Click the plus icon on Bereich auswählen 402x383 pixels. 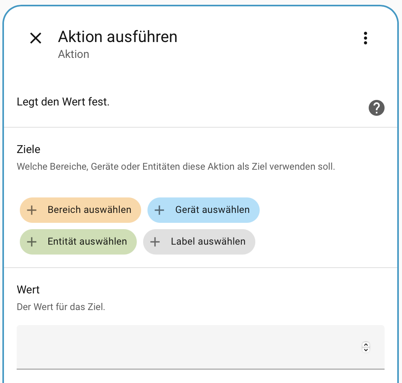(x=32, y=210)
